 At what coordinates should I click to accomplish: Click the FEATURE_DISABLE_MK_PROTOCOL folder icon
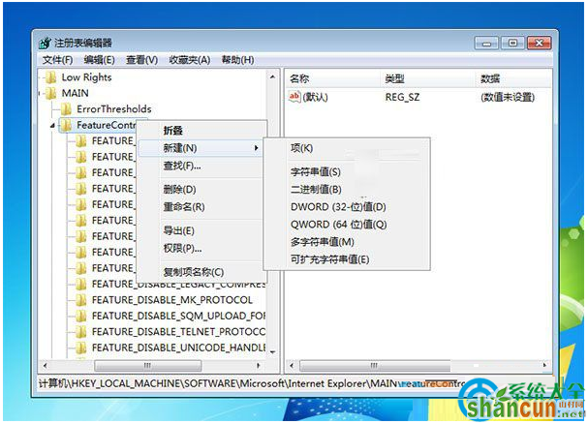[x=80, y=300]
